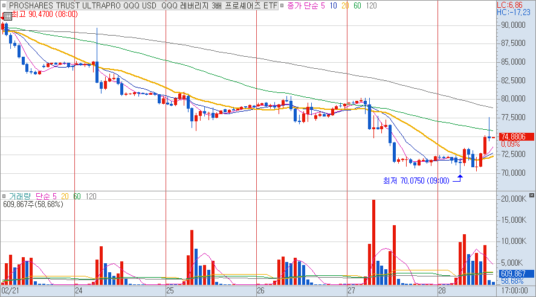Click the 27 date on the time axis
This screenshot has width=536, height=297.
coord(352,290)
